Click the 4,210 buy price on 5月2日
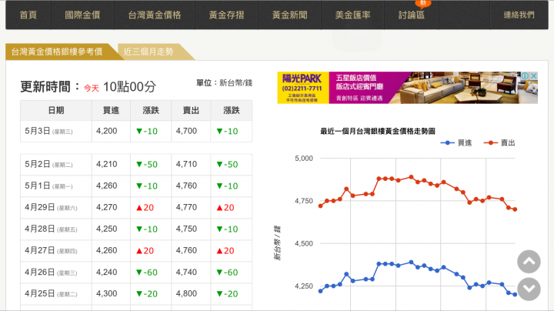This screenshot has width=554, height=311. pos(107,164)
